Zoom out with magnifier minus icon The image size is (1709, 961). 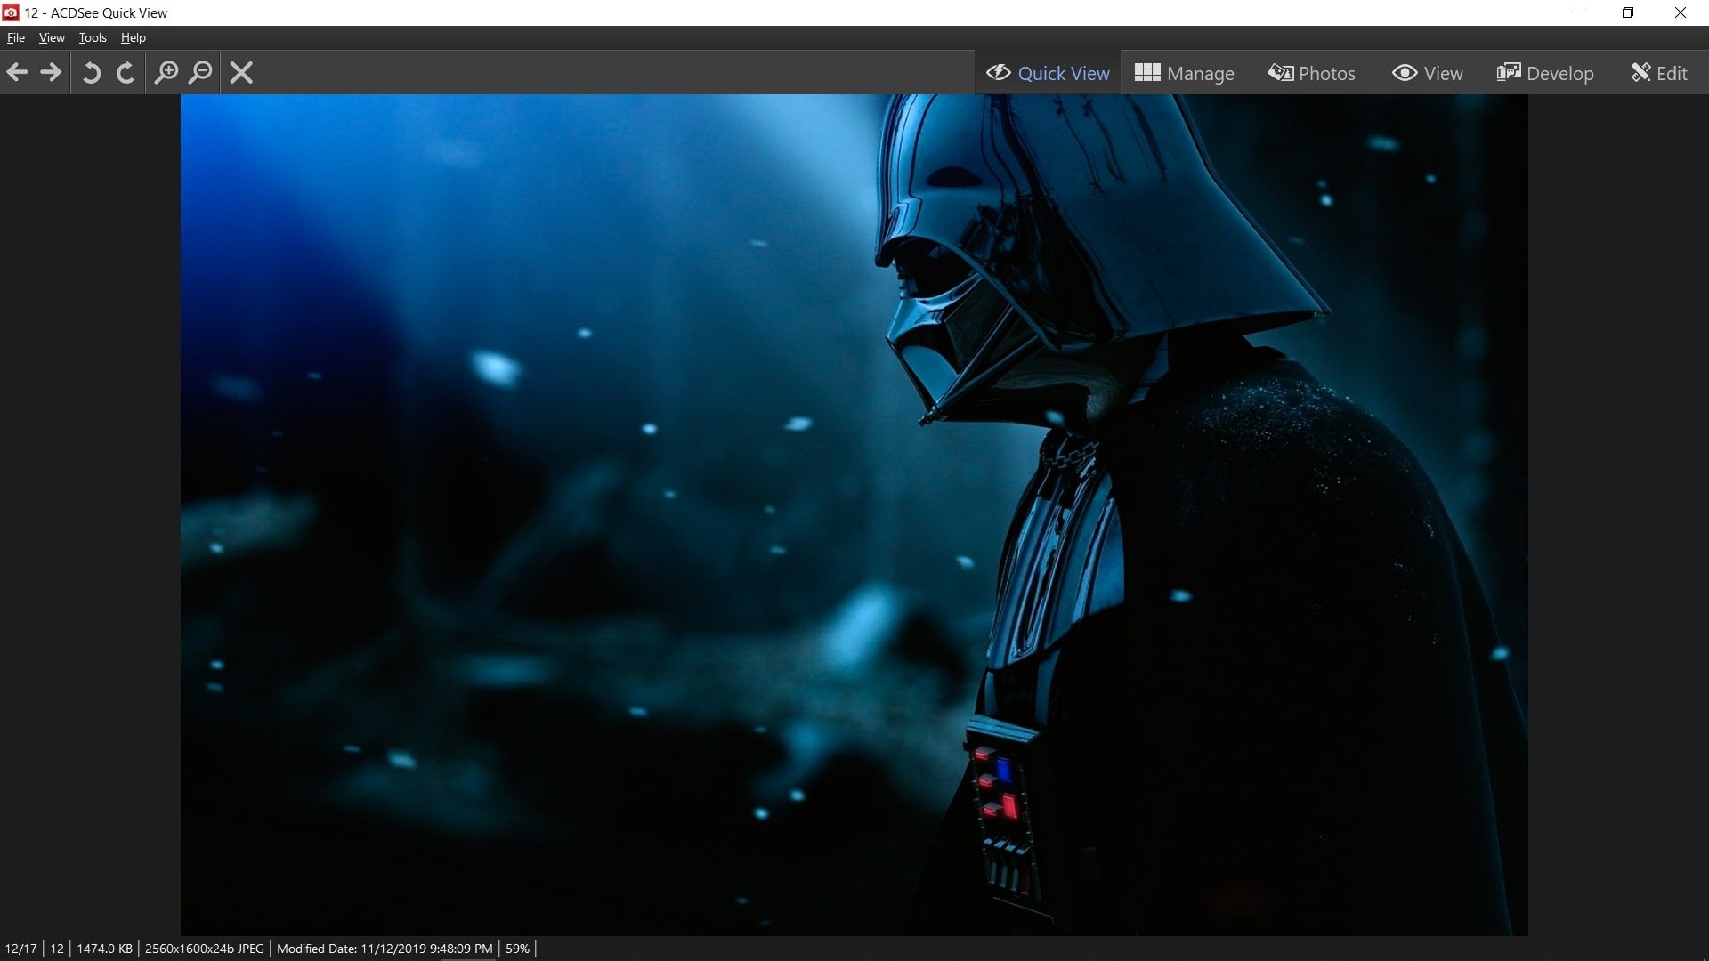pos(201,72)
